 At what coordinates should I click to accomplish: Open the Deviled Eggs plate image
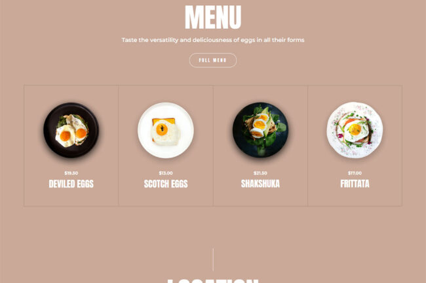click(x=71, y=130)
